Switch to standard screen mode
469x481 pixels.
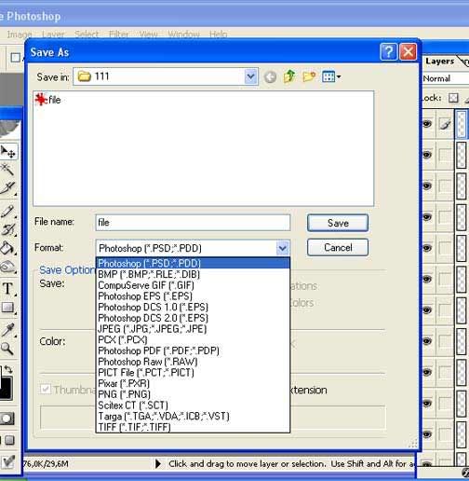tap(9, 440)
